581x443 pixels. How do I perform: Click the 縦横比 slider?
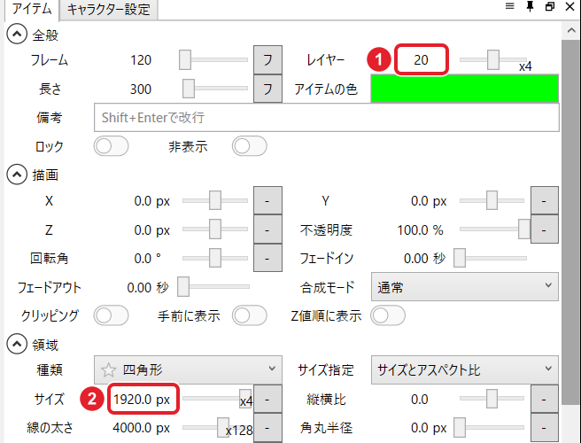pos(492,399)
